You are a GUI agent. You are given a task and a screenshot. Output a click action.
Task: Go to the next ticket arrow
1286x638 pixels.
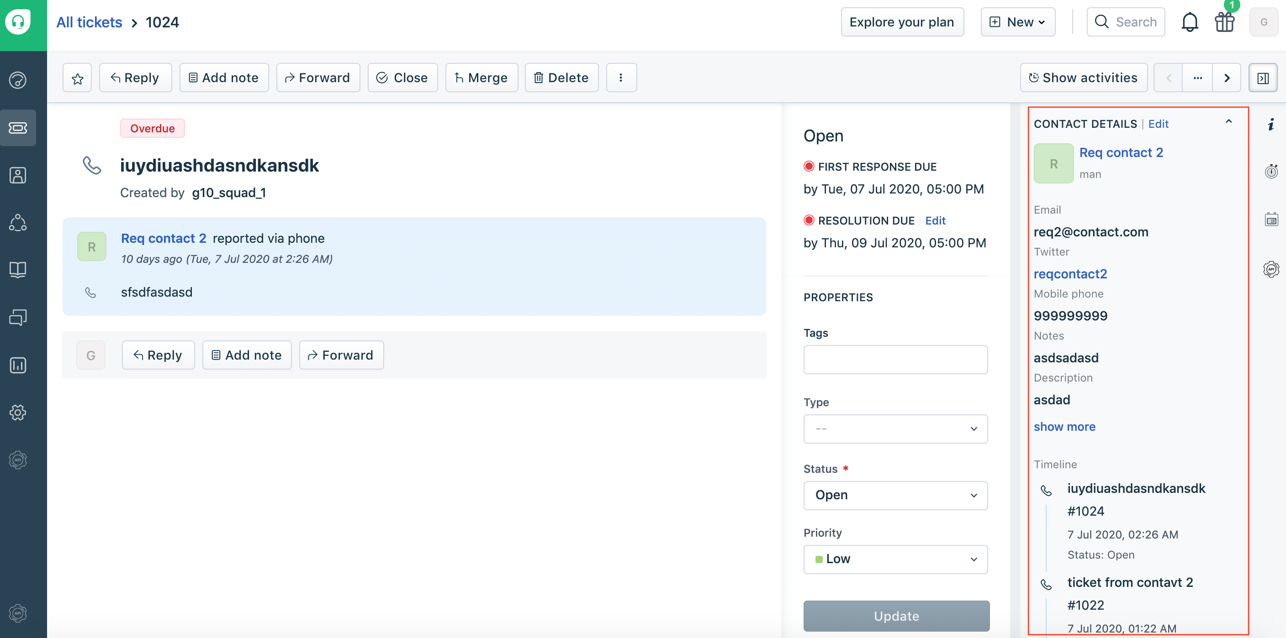(1227, 78)
